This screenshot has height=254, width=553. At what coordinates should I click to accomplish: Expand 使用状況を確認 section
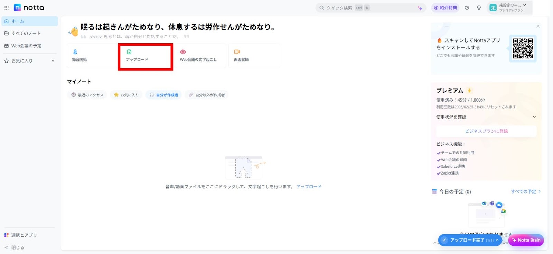[x=486, y=117]
